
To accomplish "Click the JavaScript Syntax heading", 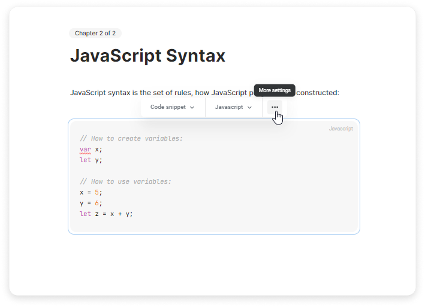I will (x=147, y=56).
